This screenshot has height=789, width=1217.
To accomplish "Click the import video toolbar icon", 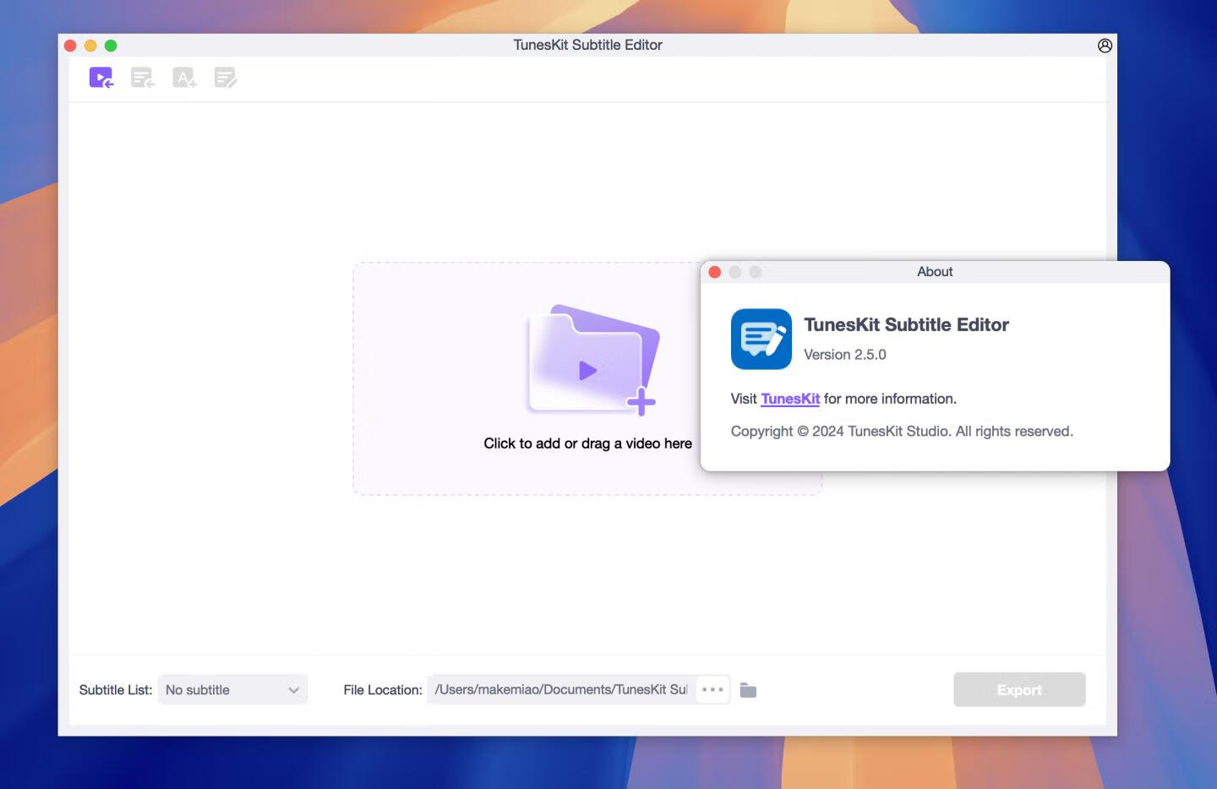I will (101, 79).
